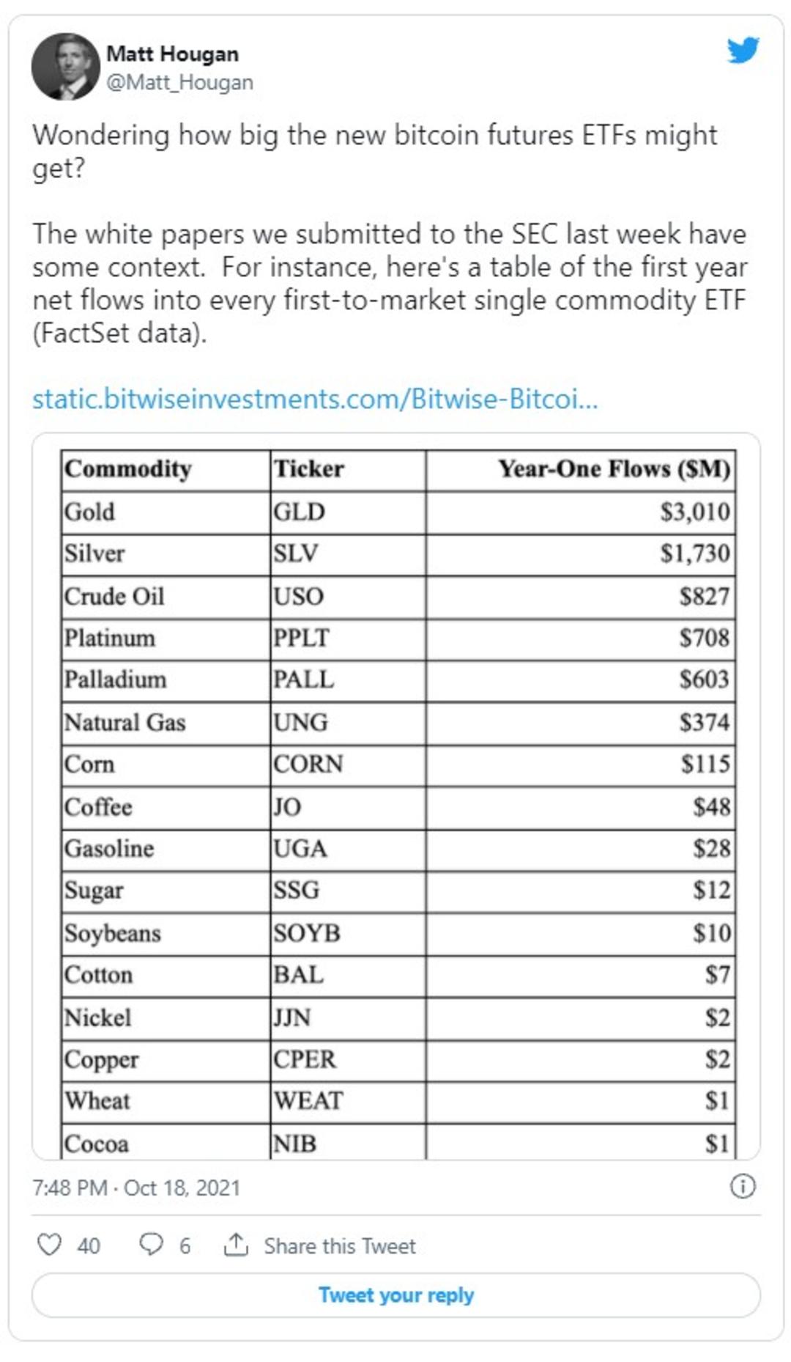Screen dimensions: 791x1362
Task: Open Matt Hougan's profile picture
Action: 65,67
